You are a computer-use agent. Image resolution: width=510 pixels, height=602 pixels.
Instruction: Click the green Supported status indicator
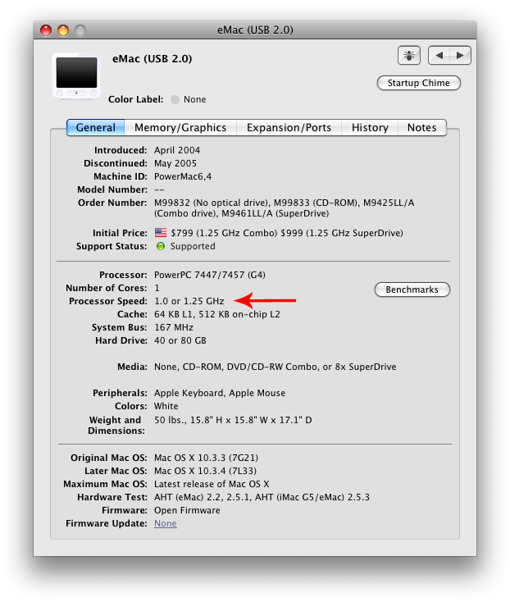pyautogui.click(x=161, y=246)
